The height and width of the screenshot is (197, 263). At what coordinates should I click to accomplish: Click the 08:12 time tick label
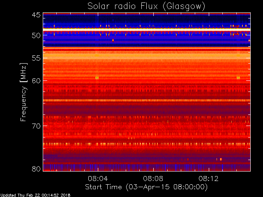(x=208, y=179)
